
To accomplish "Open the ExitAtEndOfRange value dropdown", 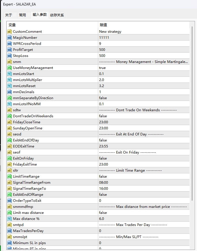I will (103, 195).
